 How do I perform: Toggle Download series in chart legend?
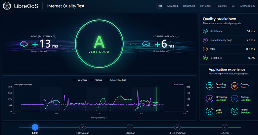(x=80, y=80)
